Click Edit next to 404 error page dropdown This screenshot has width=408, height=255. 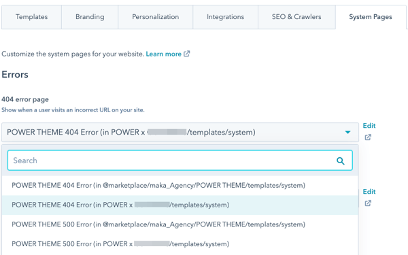[x=369, y=126]
